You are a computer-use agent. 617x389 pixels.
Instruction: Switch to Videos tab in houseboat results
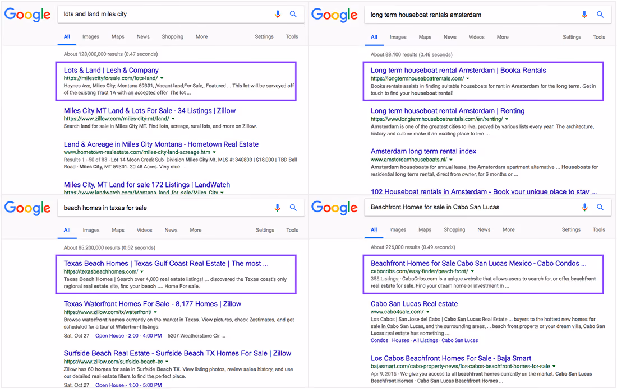click(477, 37)
